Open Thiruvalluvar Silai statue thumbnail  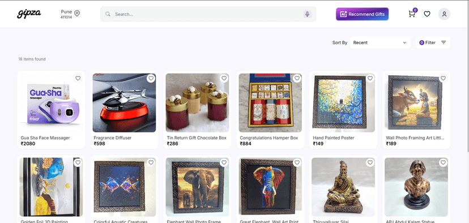[x=343, y=187]
